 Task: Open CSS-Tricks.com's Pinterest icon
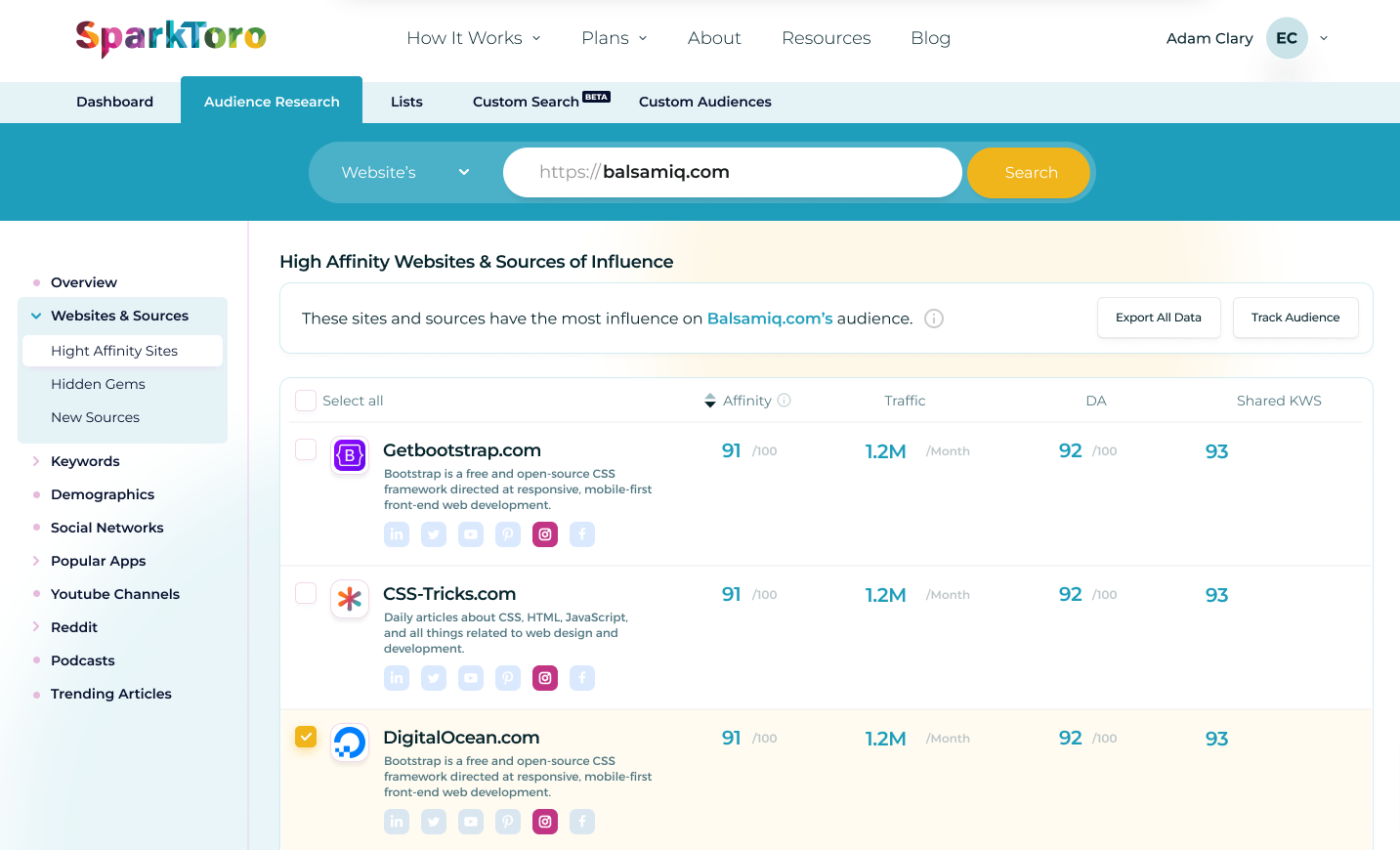point(508,678)
